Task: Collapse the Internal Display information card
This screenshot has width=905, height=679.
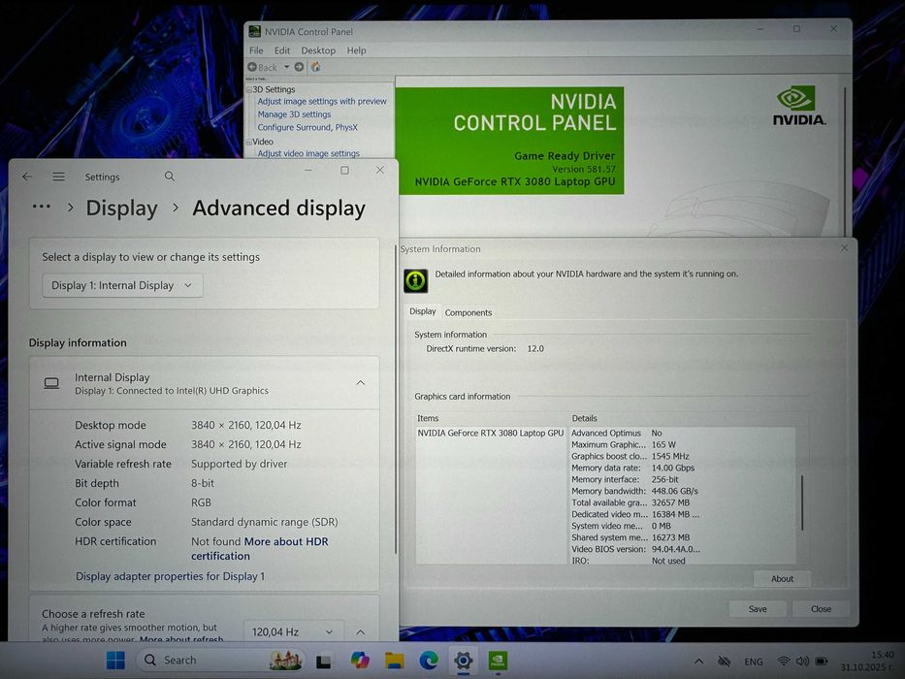Action: point(361,383)
